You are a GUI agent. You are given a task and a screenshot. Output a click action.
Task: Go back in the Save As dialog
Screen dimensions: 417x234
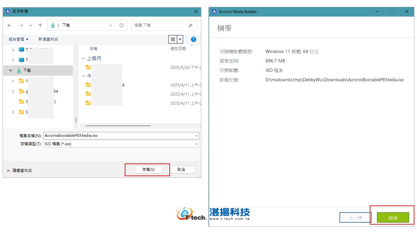(x=9, y=25)
